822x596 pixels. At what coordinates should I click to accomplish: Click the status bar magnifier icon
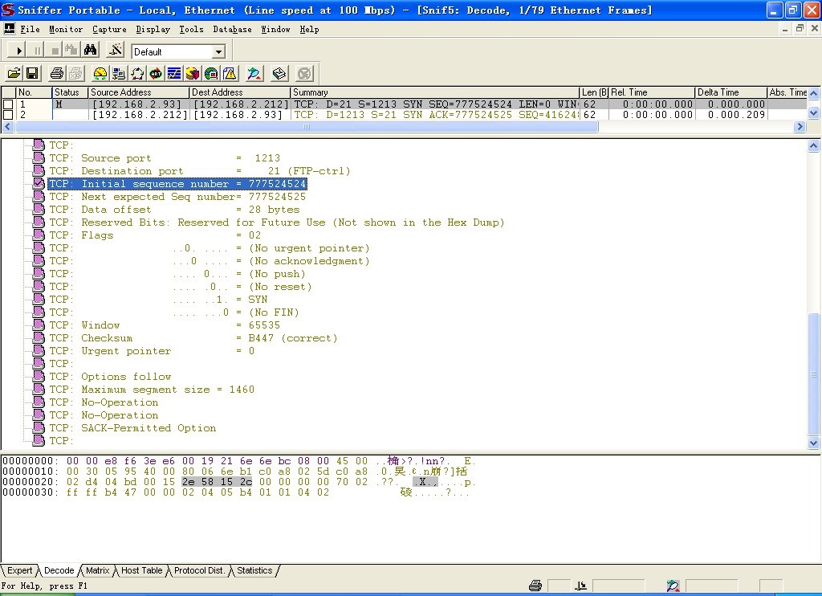tap(673, 586)
